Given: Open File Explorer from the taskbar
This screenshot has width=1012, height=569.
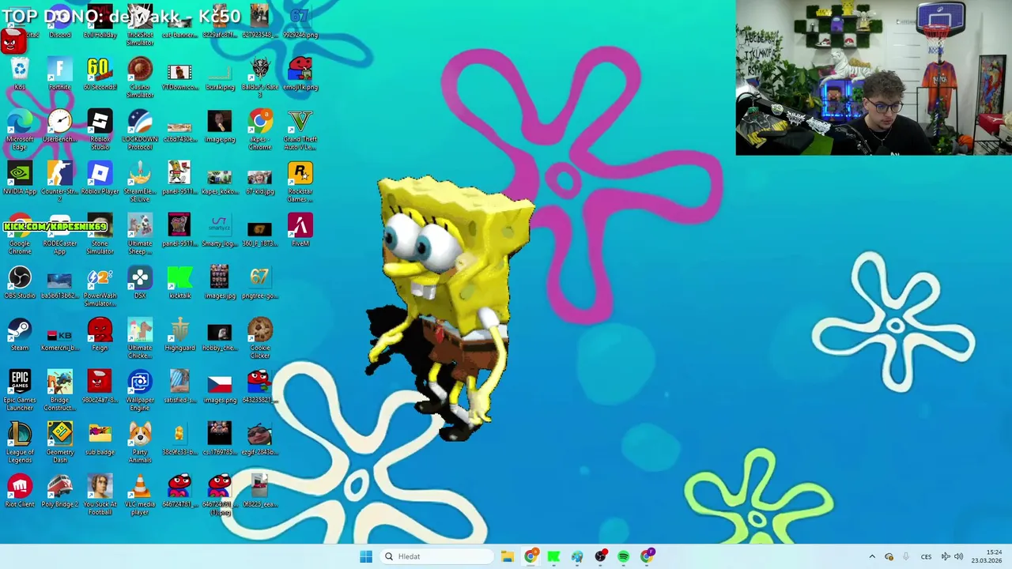Looking at the screenshot, I should coord(508,556).
